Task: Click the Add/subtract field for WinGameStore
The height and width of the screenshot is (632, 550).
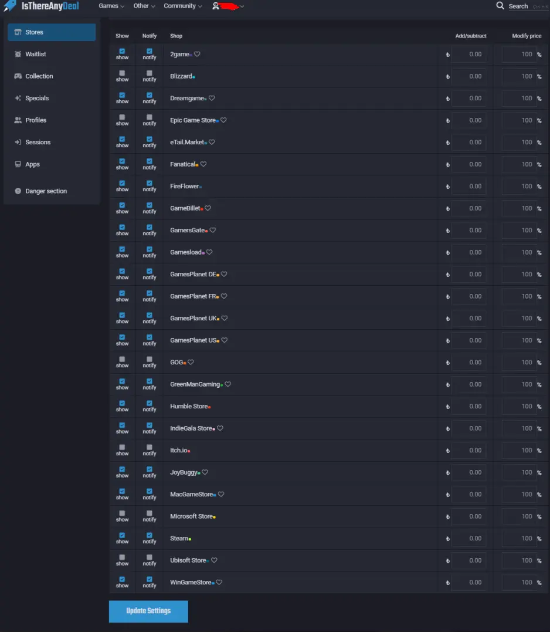Action: (x=468, y=583)
